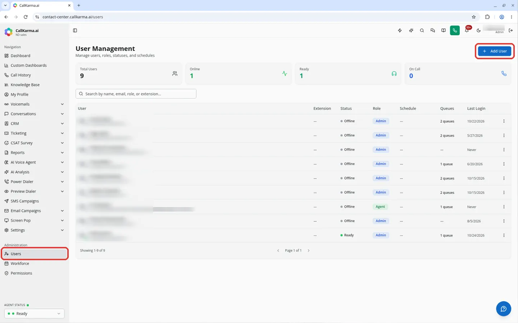Click the lightning bolt quick actions icon
The image size is (518, 323).
tap(400, 31)
